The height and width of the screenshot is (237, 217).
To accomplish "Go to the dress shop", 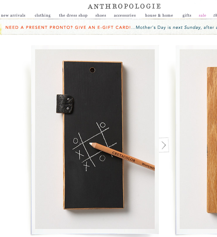I will 73,15.
